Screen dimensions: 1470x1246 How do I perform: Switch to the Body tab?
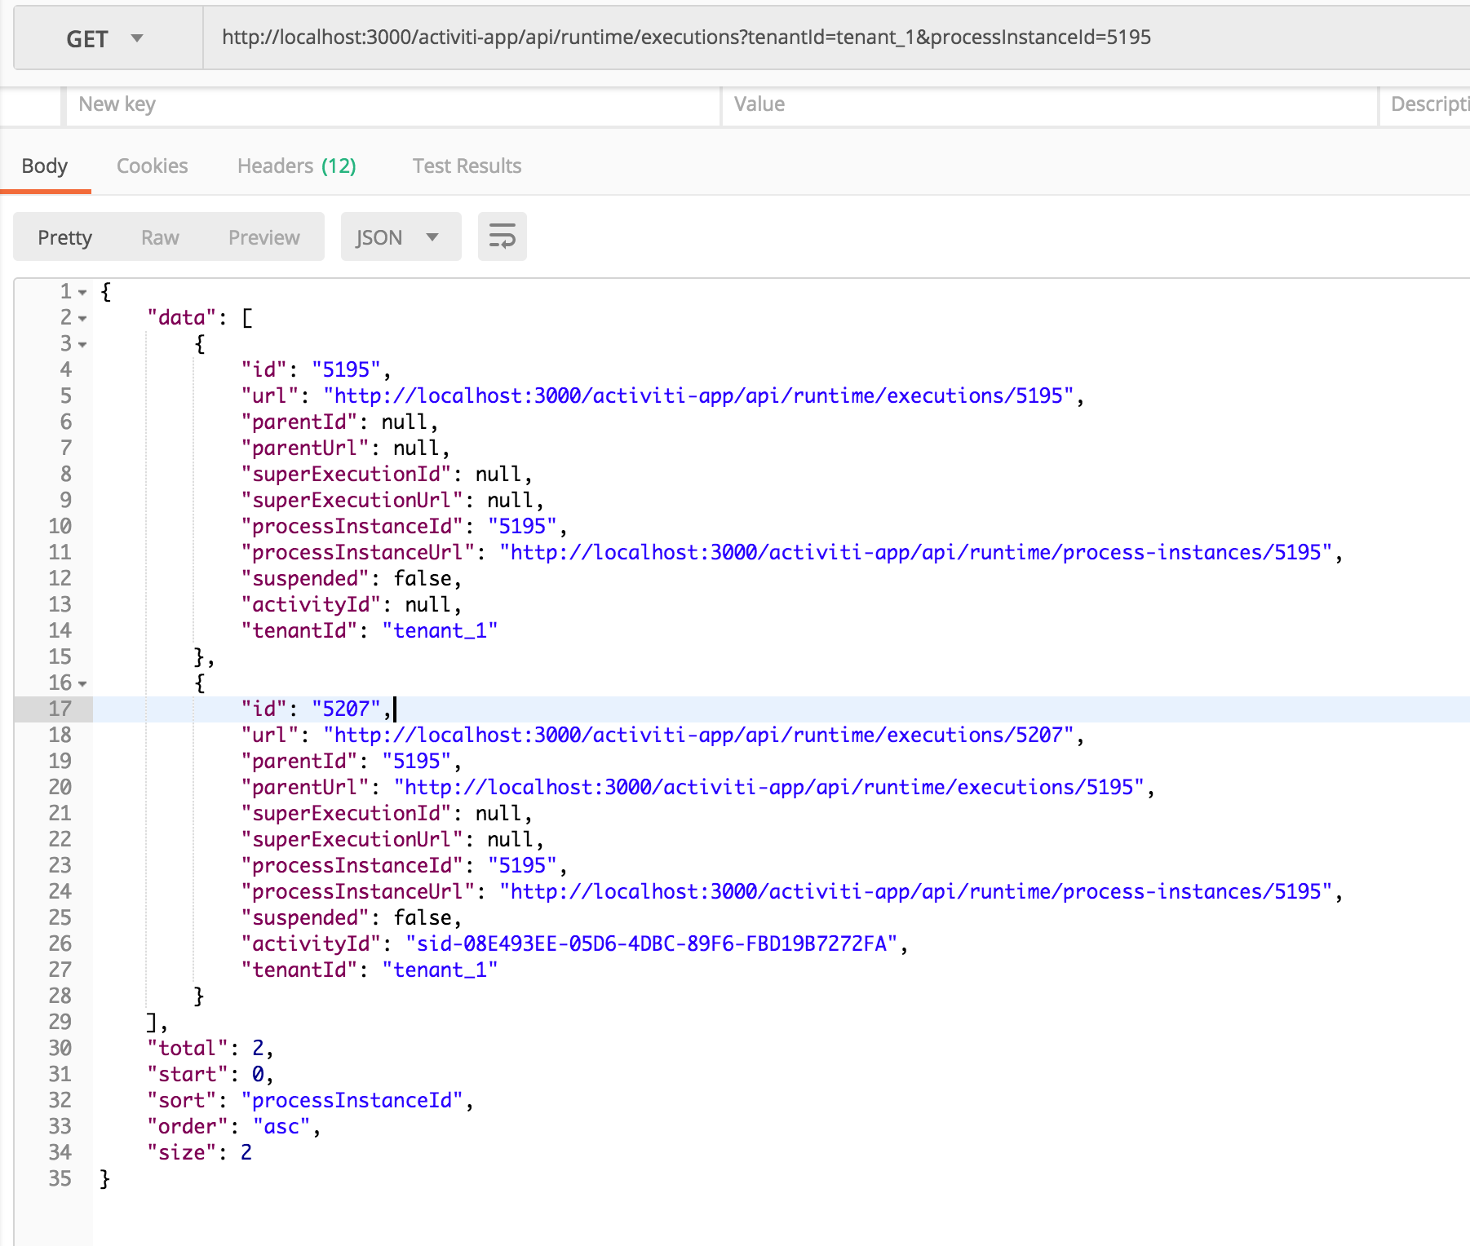point(45,166)
